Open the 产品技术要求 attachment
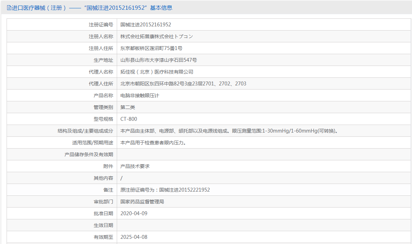 click(x=135, y=166)
